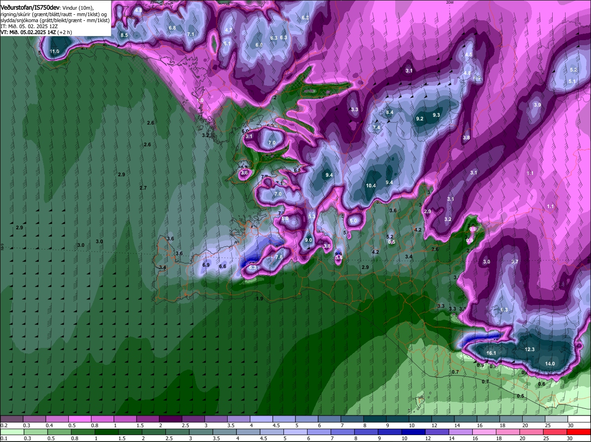Click the precipitation value '9.2'

(420, 119)
